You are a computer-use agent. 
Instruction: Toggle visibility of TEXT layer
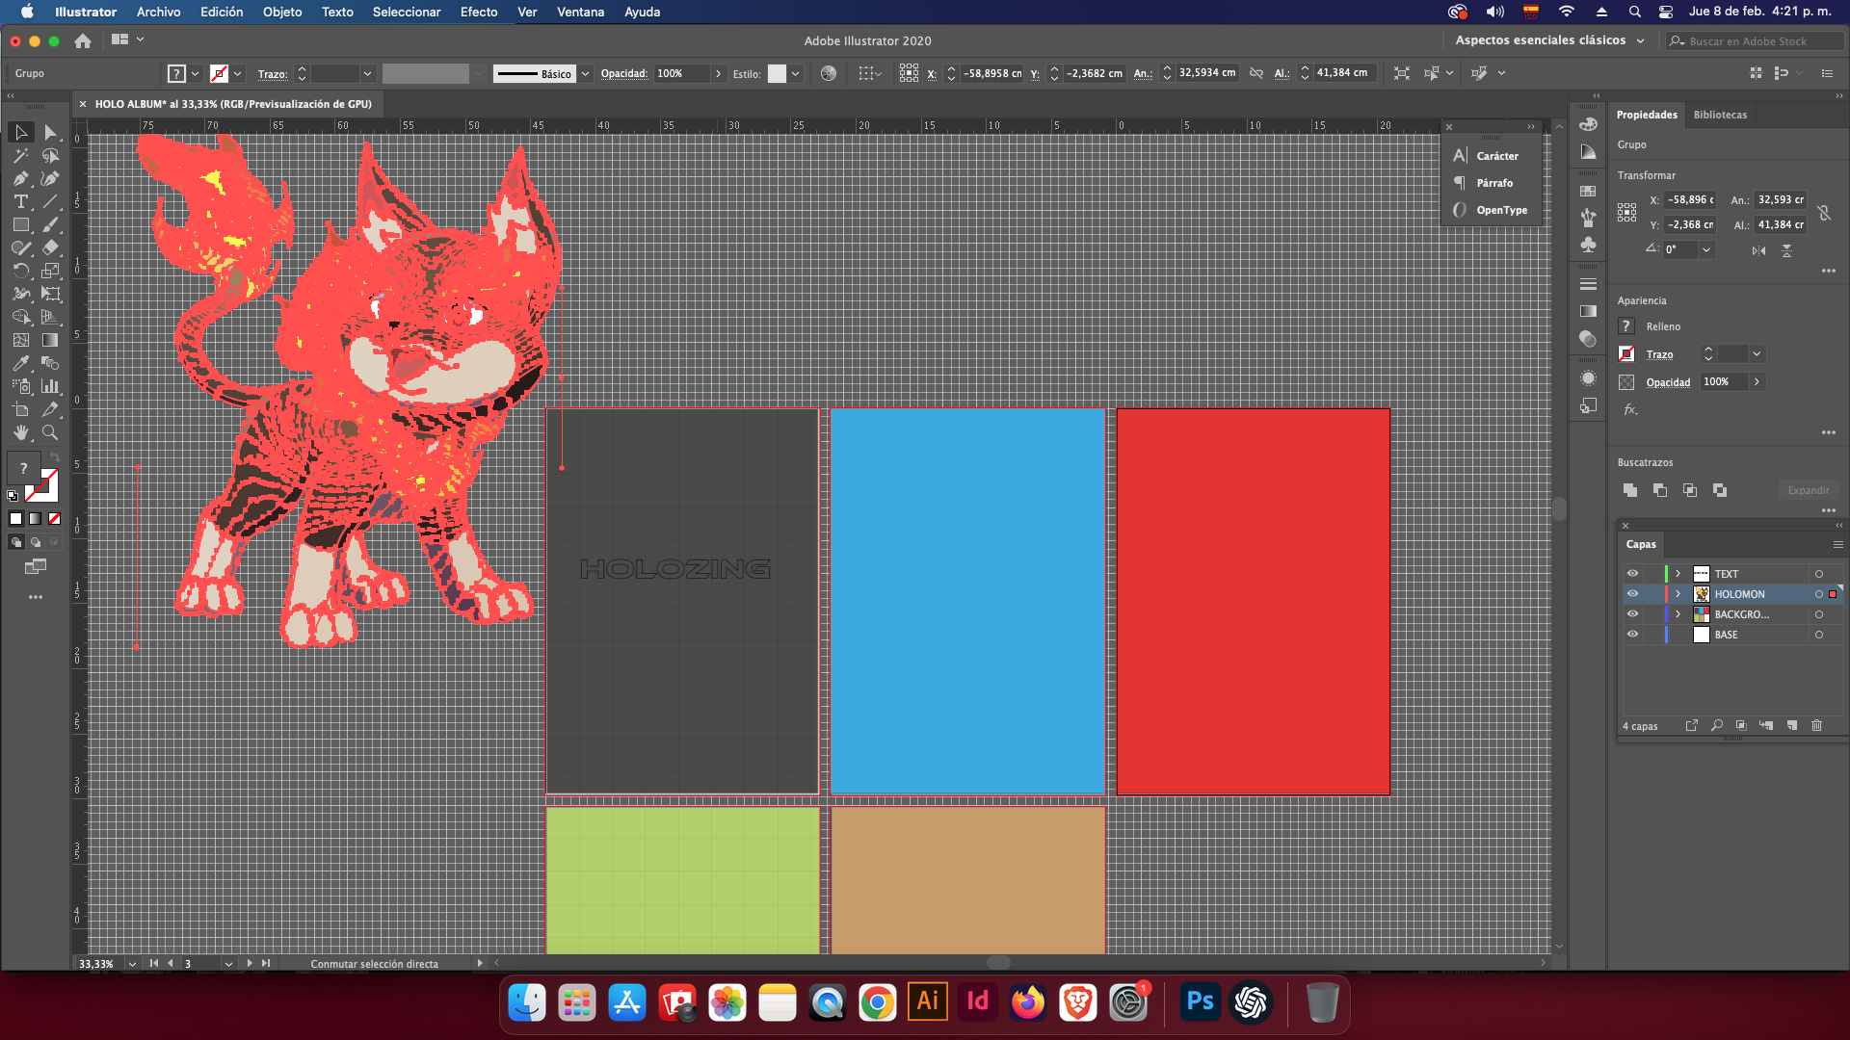click(x=1633, y=574)
